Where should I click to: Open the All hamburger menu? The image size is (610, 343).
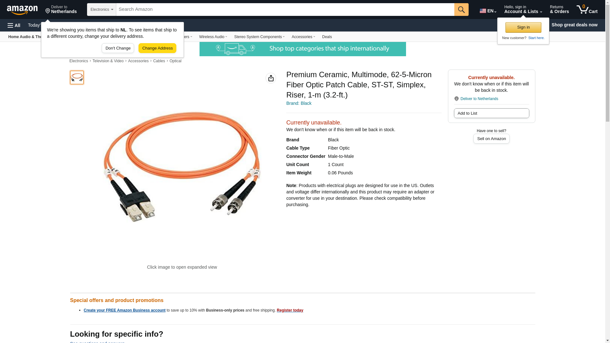tap(14, 25)
